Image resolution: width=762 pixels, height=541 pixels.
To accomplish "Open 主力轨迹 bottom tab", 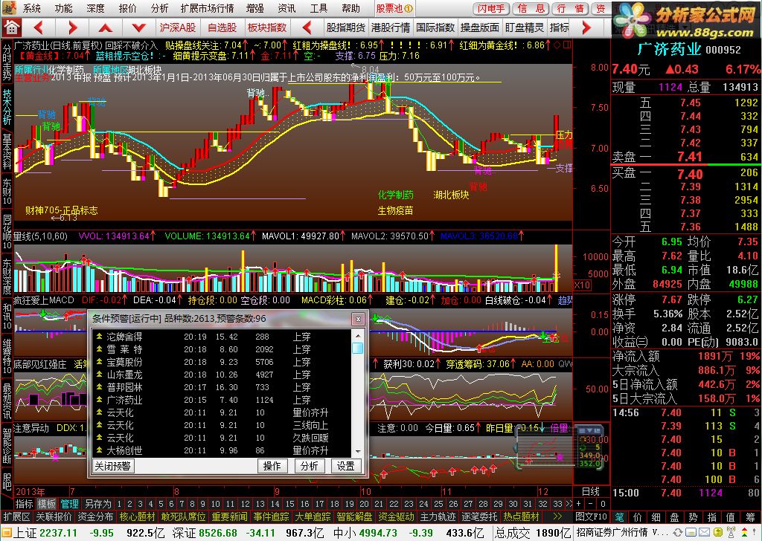I will click(438, 516).
